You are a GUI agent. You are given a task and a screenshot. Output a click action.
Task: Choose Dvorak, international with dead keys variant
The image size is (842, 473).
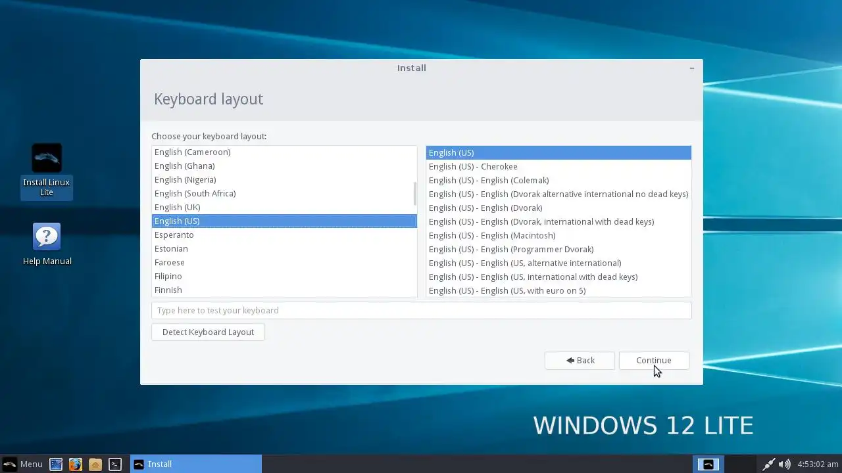(x=558, y=221)
